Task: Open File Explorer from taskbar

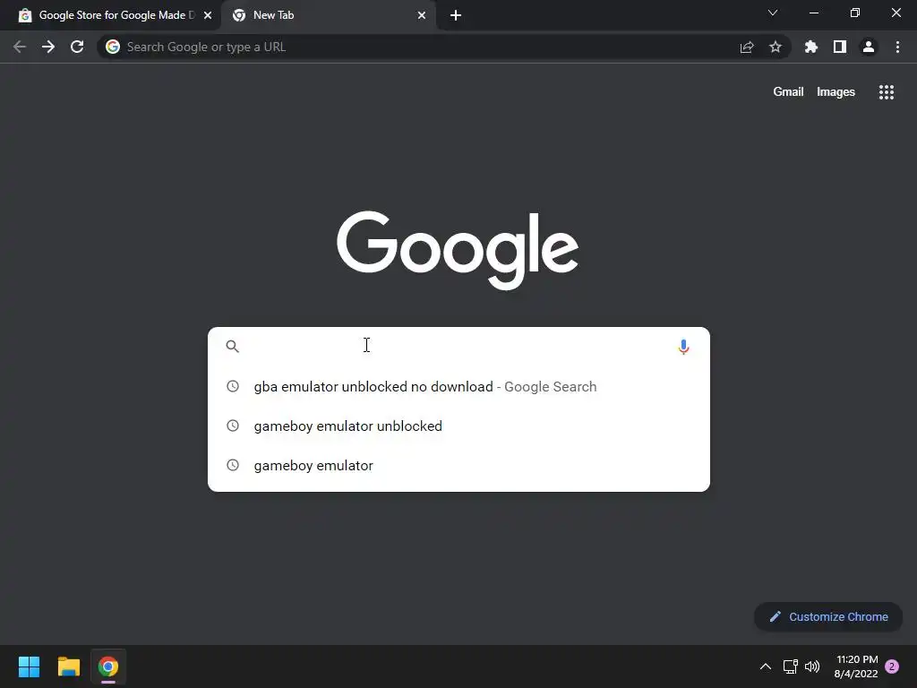Action: tap(68, 666)
